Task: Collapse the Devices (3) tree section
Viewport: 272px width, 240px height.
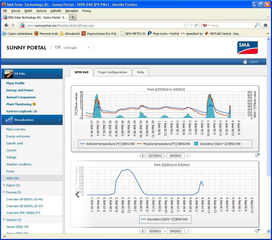Action: (x=4, y=192)
